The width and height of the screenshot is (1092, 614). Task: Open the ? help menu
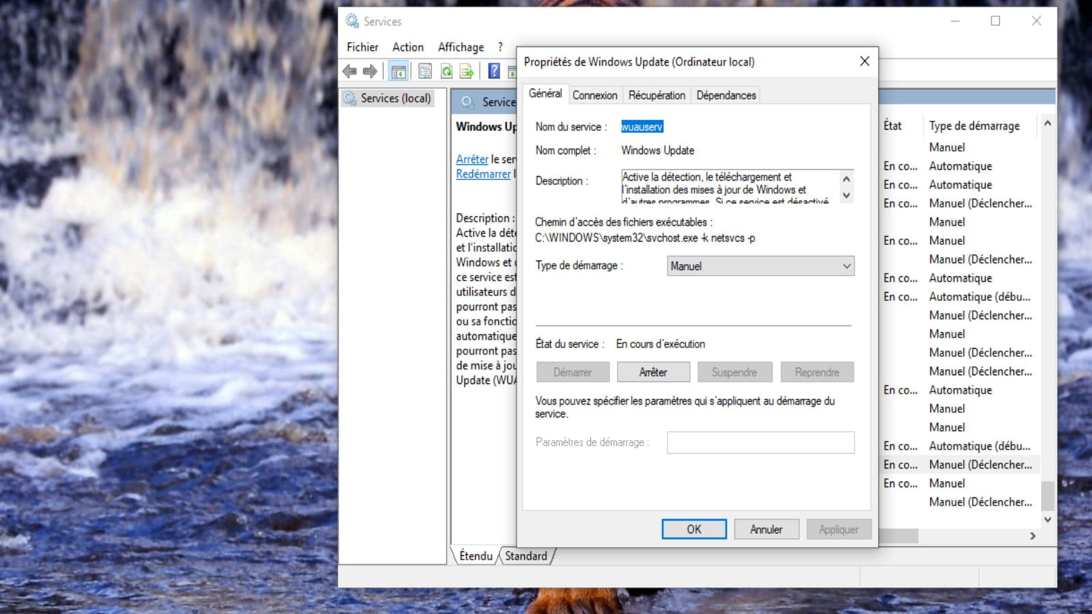tap(500, 47)
